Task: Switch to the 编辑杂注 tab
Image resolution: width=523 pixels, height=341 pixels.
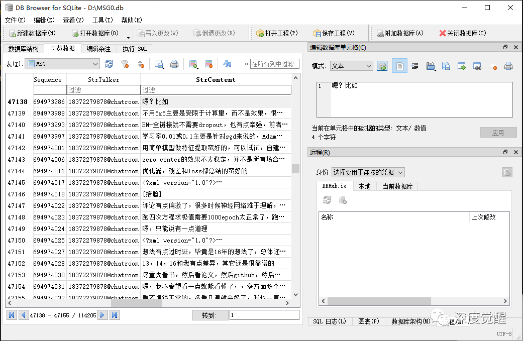Action: pyautogui.click(x=98, y=49)
